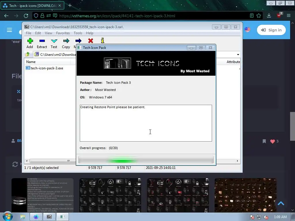Open the File Explorer taskbar icon
This screenshot has width=295, height=221.
click(x=22, y=217)
